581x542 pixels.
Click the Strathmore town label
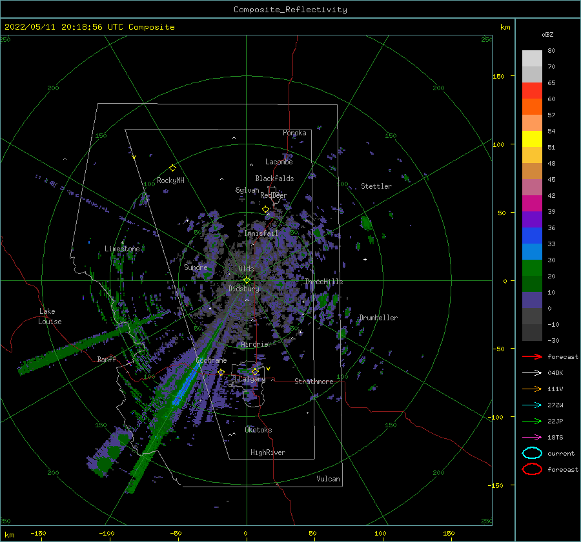[314, 382]
